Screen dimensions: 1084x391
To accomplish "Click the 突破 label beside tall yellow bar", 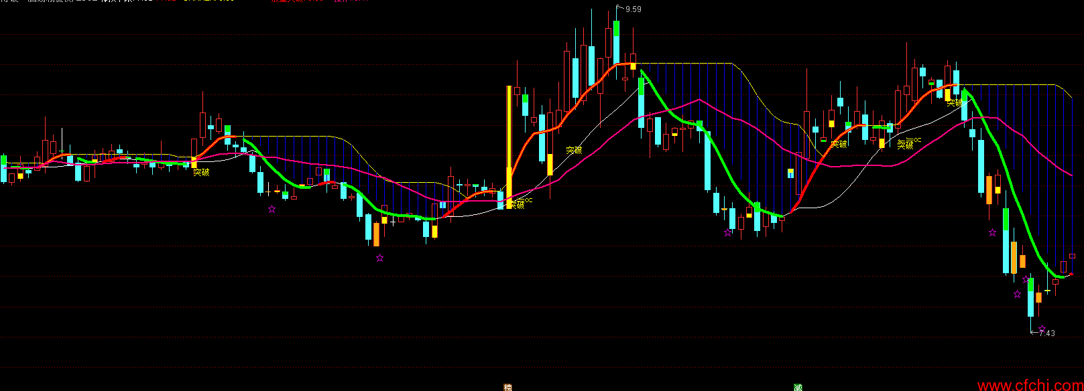I will click(517, 205).
